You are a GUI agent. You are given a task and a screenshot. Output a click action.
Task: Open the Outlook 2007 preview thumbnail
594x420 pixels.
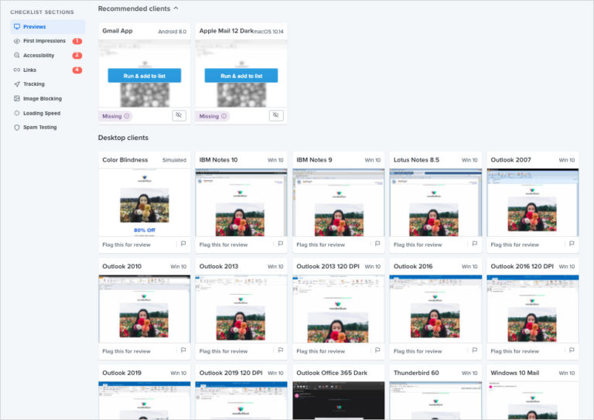[533, 203]
